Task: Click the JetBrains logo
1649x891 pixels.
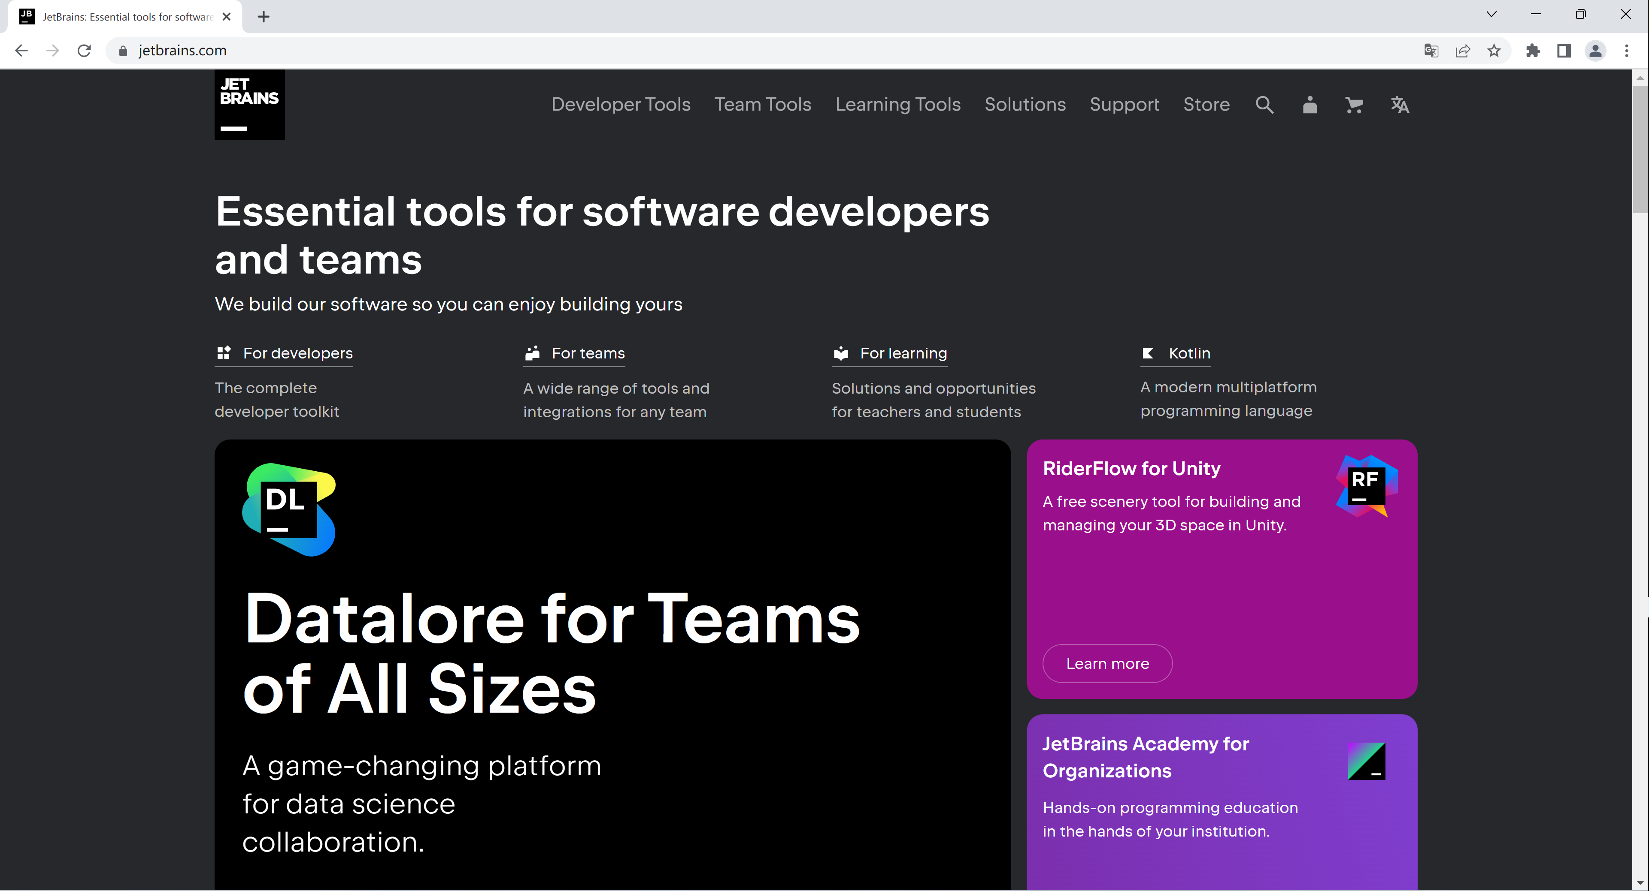Action: (x=249, y=105)
